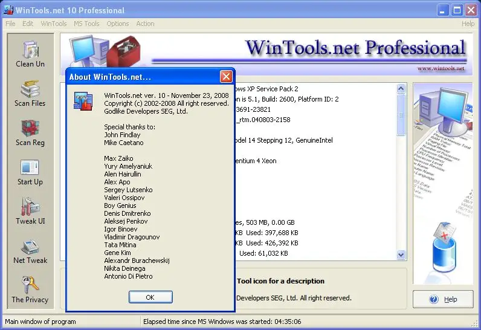The height and width of the screenshot is (330, 481).
Task: Click the WinTools.net Professional banner title
Action: coord(355,48)
